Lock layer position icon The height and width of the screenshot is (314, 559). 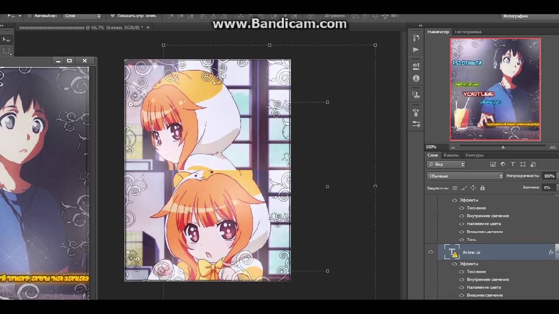[473, 188]
